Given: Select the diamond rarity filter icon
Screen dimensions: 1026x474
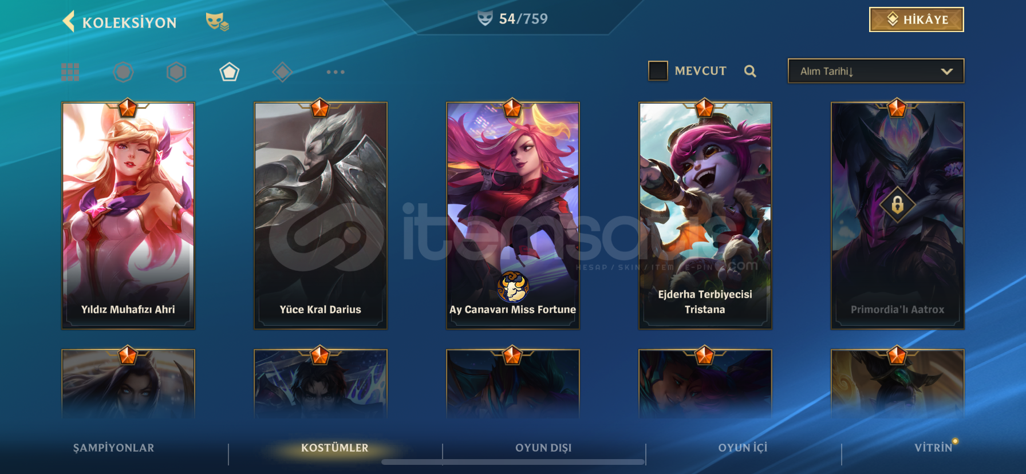Looking at the screenshot, I should pyautogui.click(x=282, y=72).
